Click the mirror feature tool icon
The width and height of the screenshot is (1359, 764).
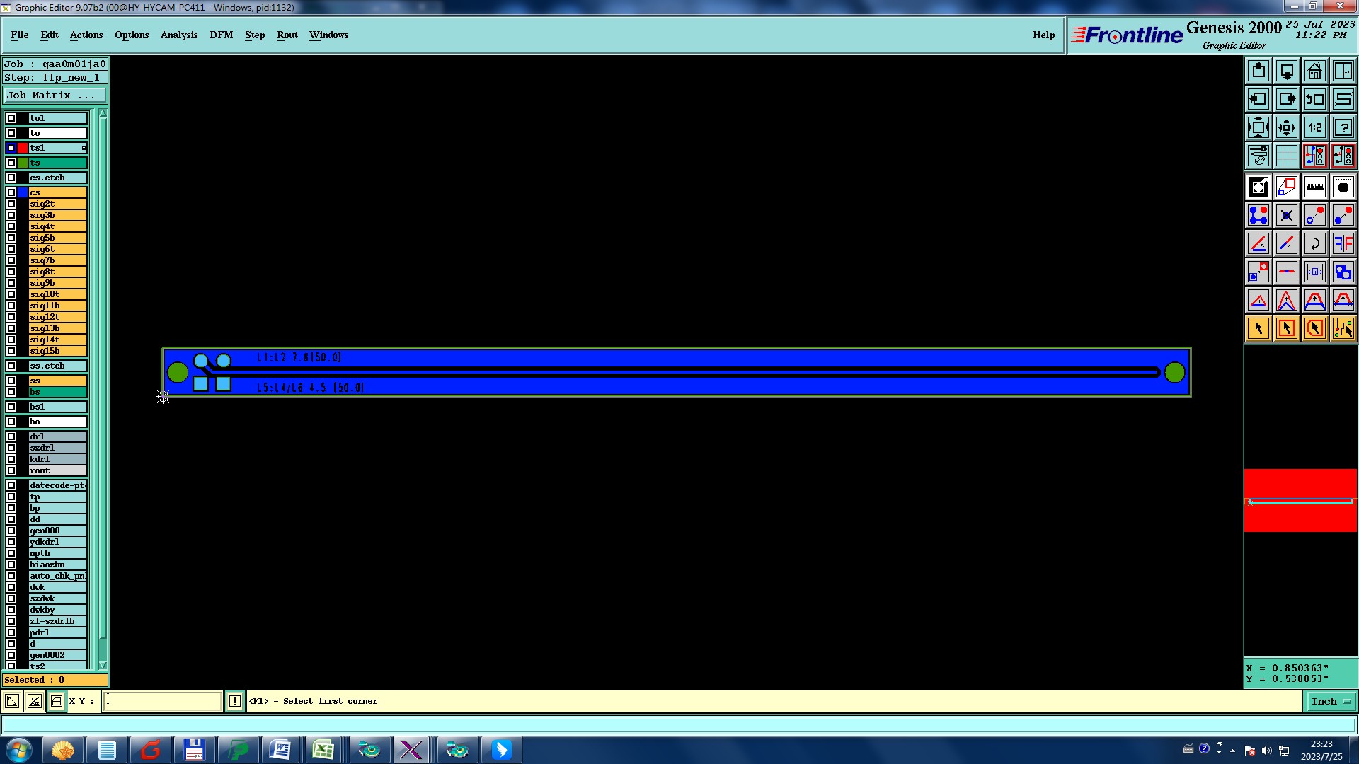[x=1343, y=243]
